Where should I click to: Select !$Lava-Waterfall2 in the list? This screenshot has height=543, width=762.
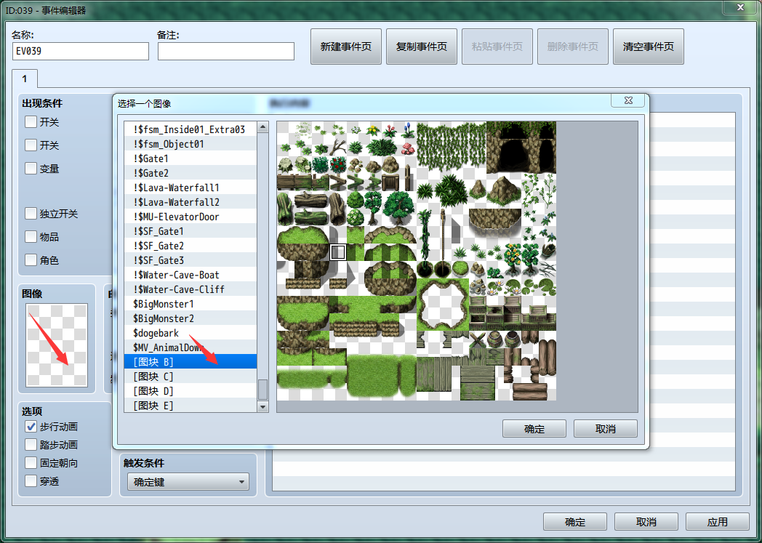190,202
